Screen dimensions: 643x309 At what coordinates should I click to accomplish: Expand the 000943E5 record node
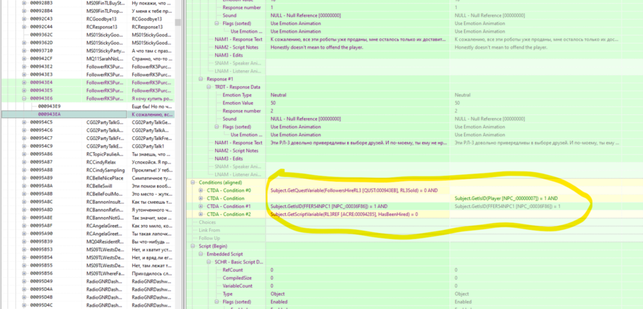tap(24, 91)
